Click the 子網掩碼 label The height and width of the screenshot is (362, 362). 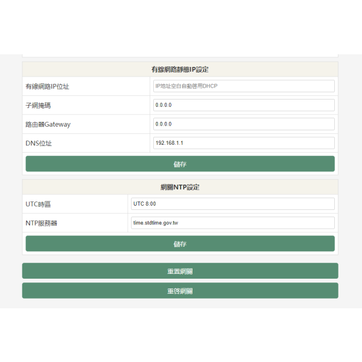pos(38,106)
